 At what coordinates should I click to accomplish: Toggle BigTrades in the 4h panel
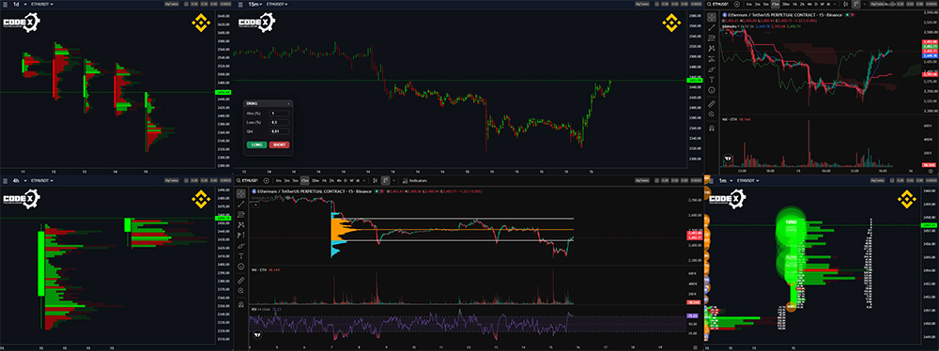tap(172, 180)
